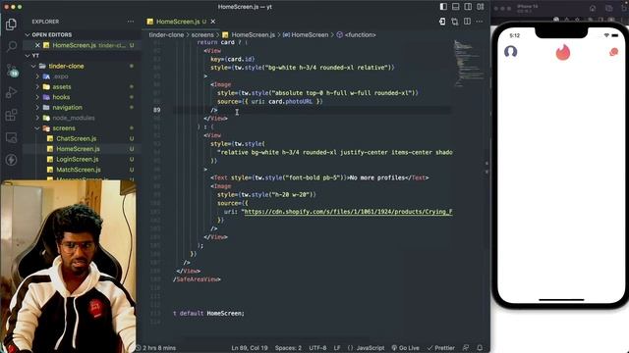Viewport: 629px width, 353px height.
Task: Click line number 89 in the gutter
Action: tap(156, 110)
